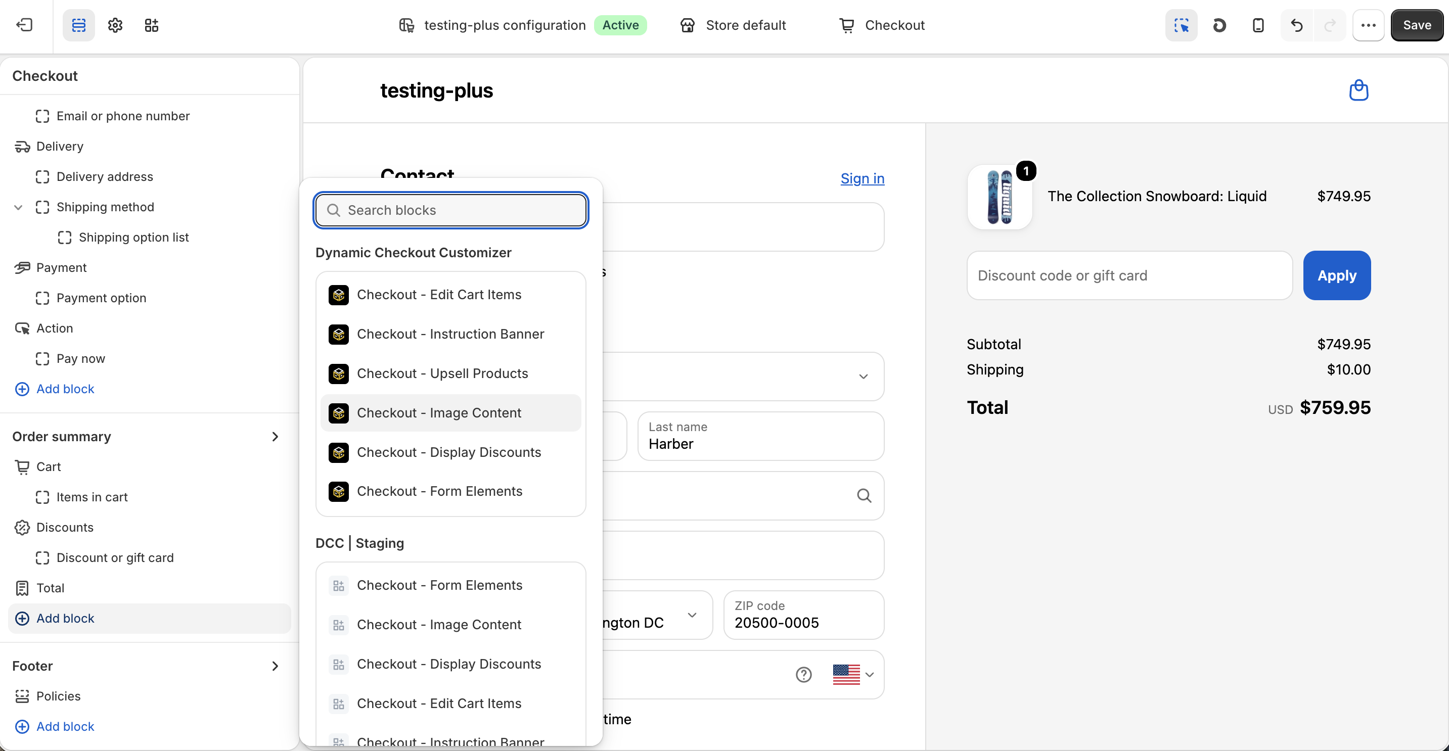Click the redo arrow icon
The image size is (1449, 751).
point(1330,25)
